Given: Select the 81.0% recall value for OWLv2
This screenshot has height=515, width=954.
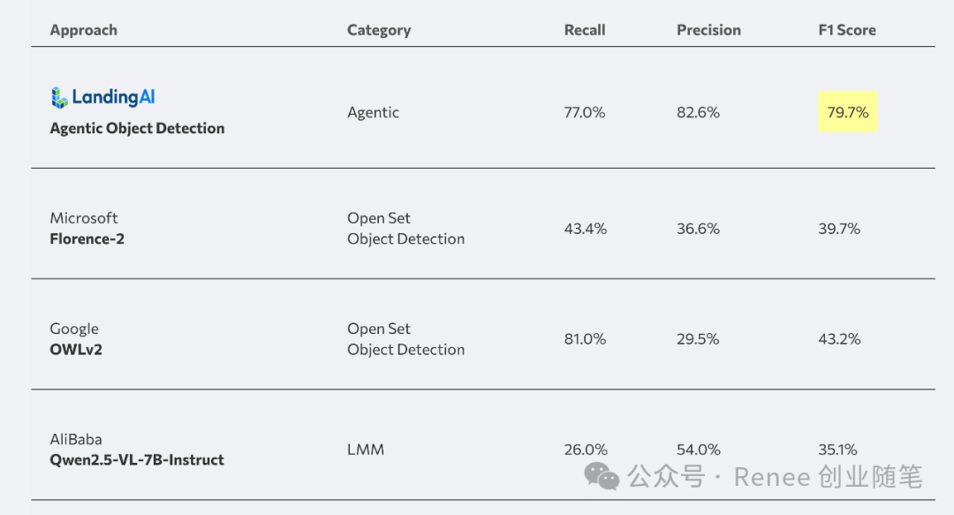Looking at the screenshot, I should coord(585,339).
